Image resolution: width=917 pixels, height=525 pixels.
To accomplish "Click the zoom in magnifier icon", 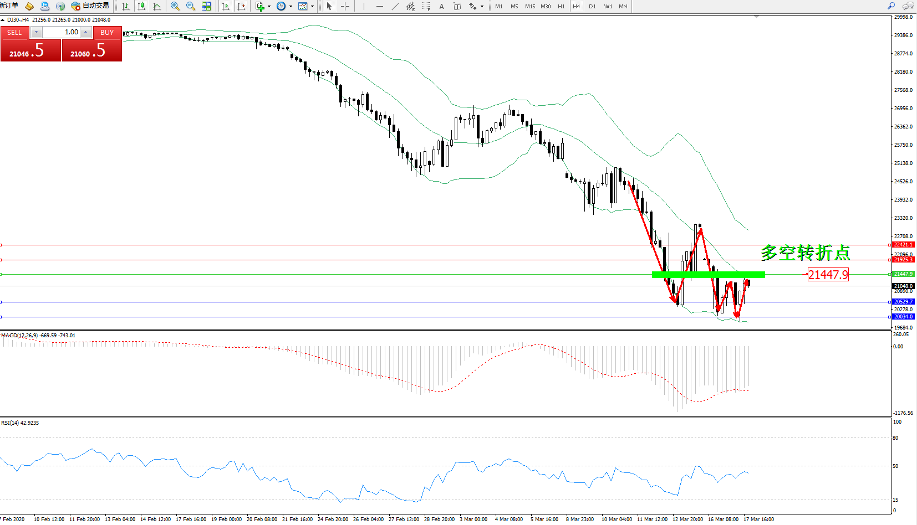I will click(175, 6).
